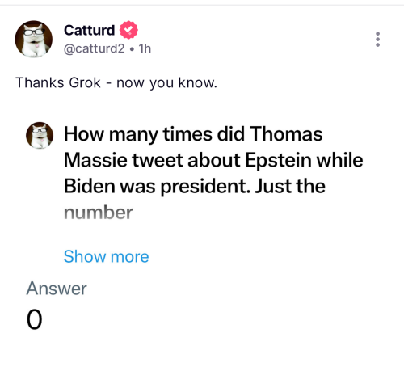Click the word "Massie" in the question
Screen dimensions: 404x388
pyautogui.click(x=95, y=160)
